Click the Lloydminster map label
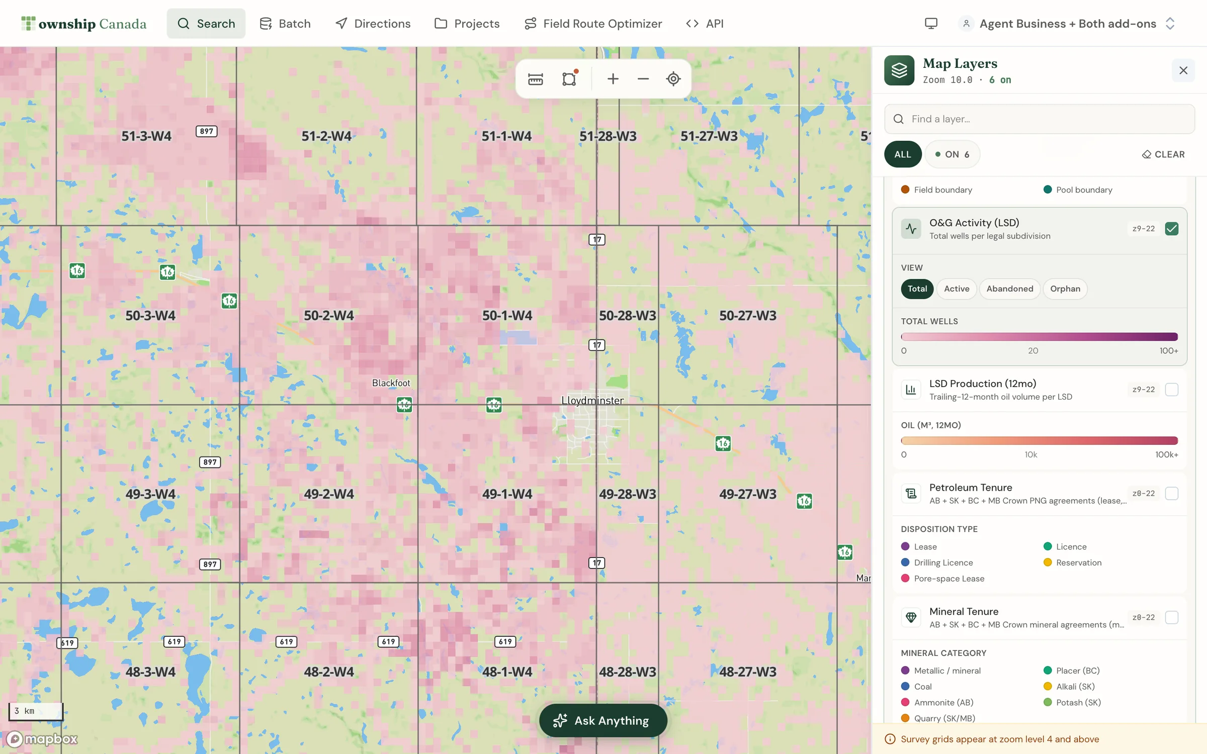This screenshot has width=1207, height=754. click(592, 401)
